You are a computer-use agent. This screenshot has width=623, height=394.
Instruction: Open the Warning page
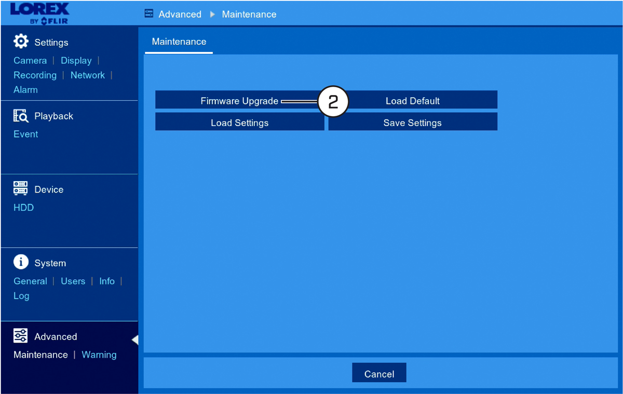99,355
